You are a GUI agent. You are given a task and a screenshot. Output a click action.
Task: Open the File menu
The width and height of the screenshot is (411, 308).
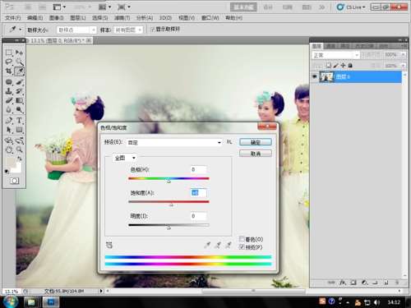(x=13, y=18)
